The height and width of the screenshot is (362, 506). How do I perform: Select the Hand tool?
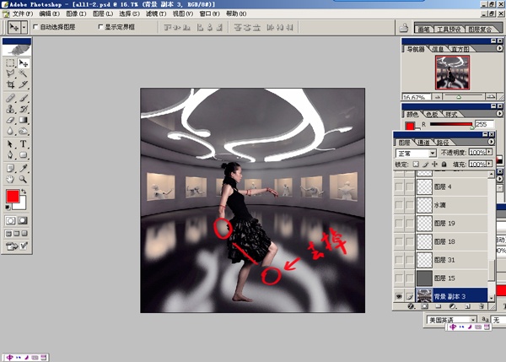(x=10, y=179)
